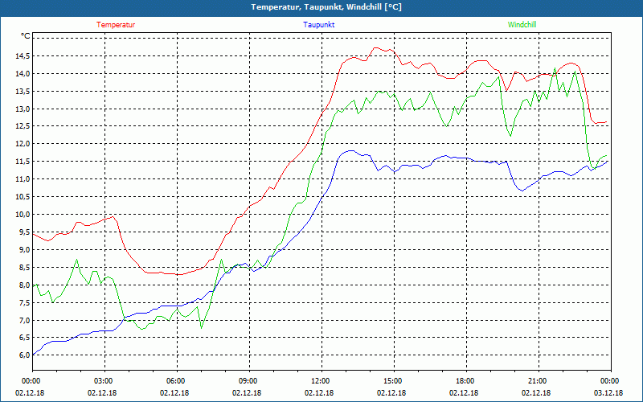Click the red Temperatur legend label
643x402 pixels.
pos(116,25)
